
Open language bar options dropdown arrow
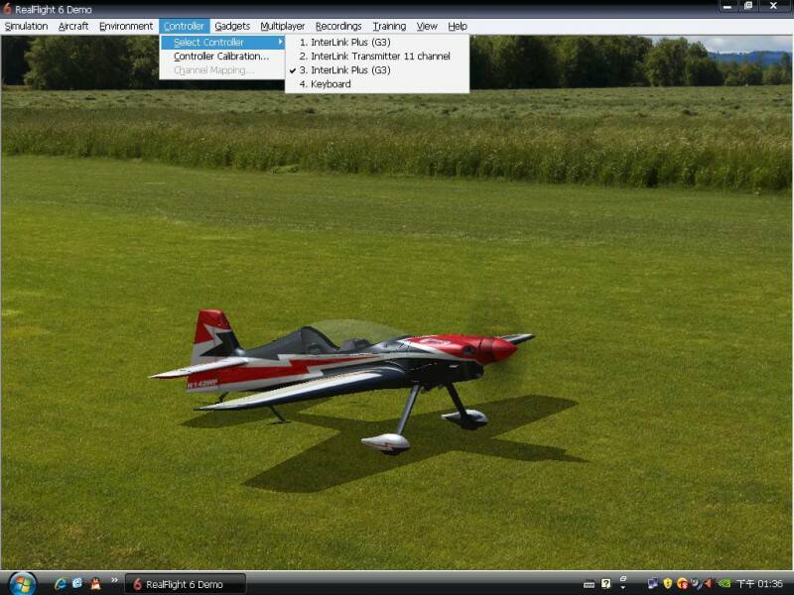(623, 588)
